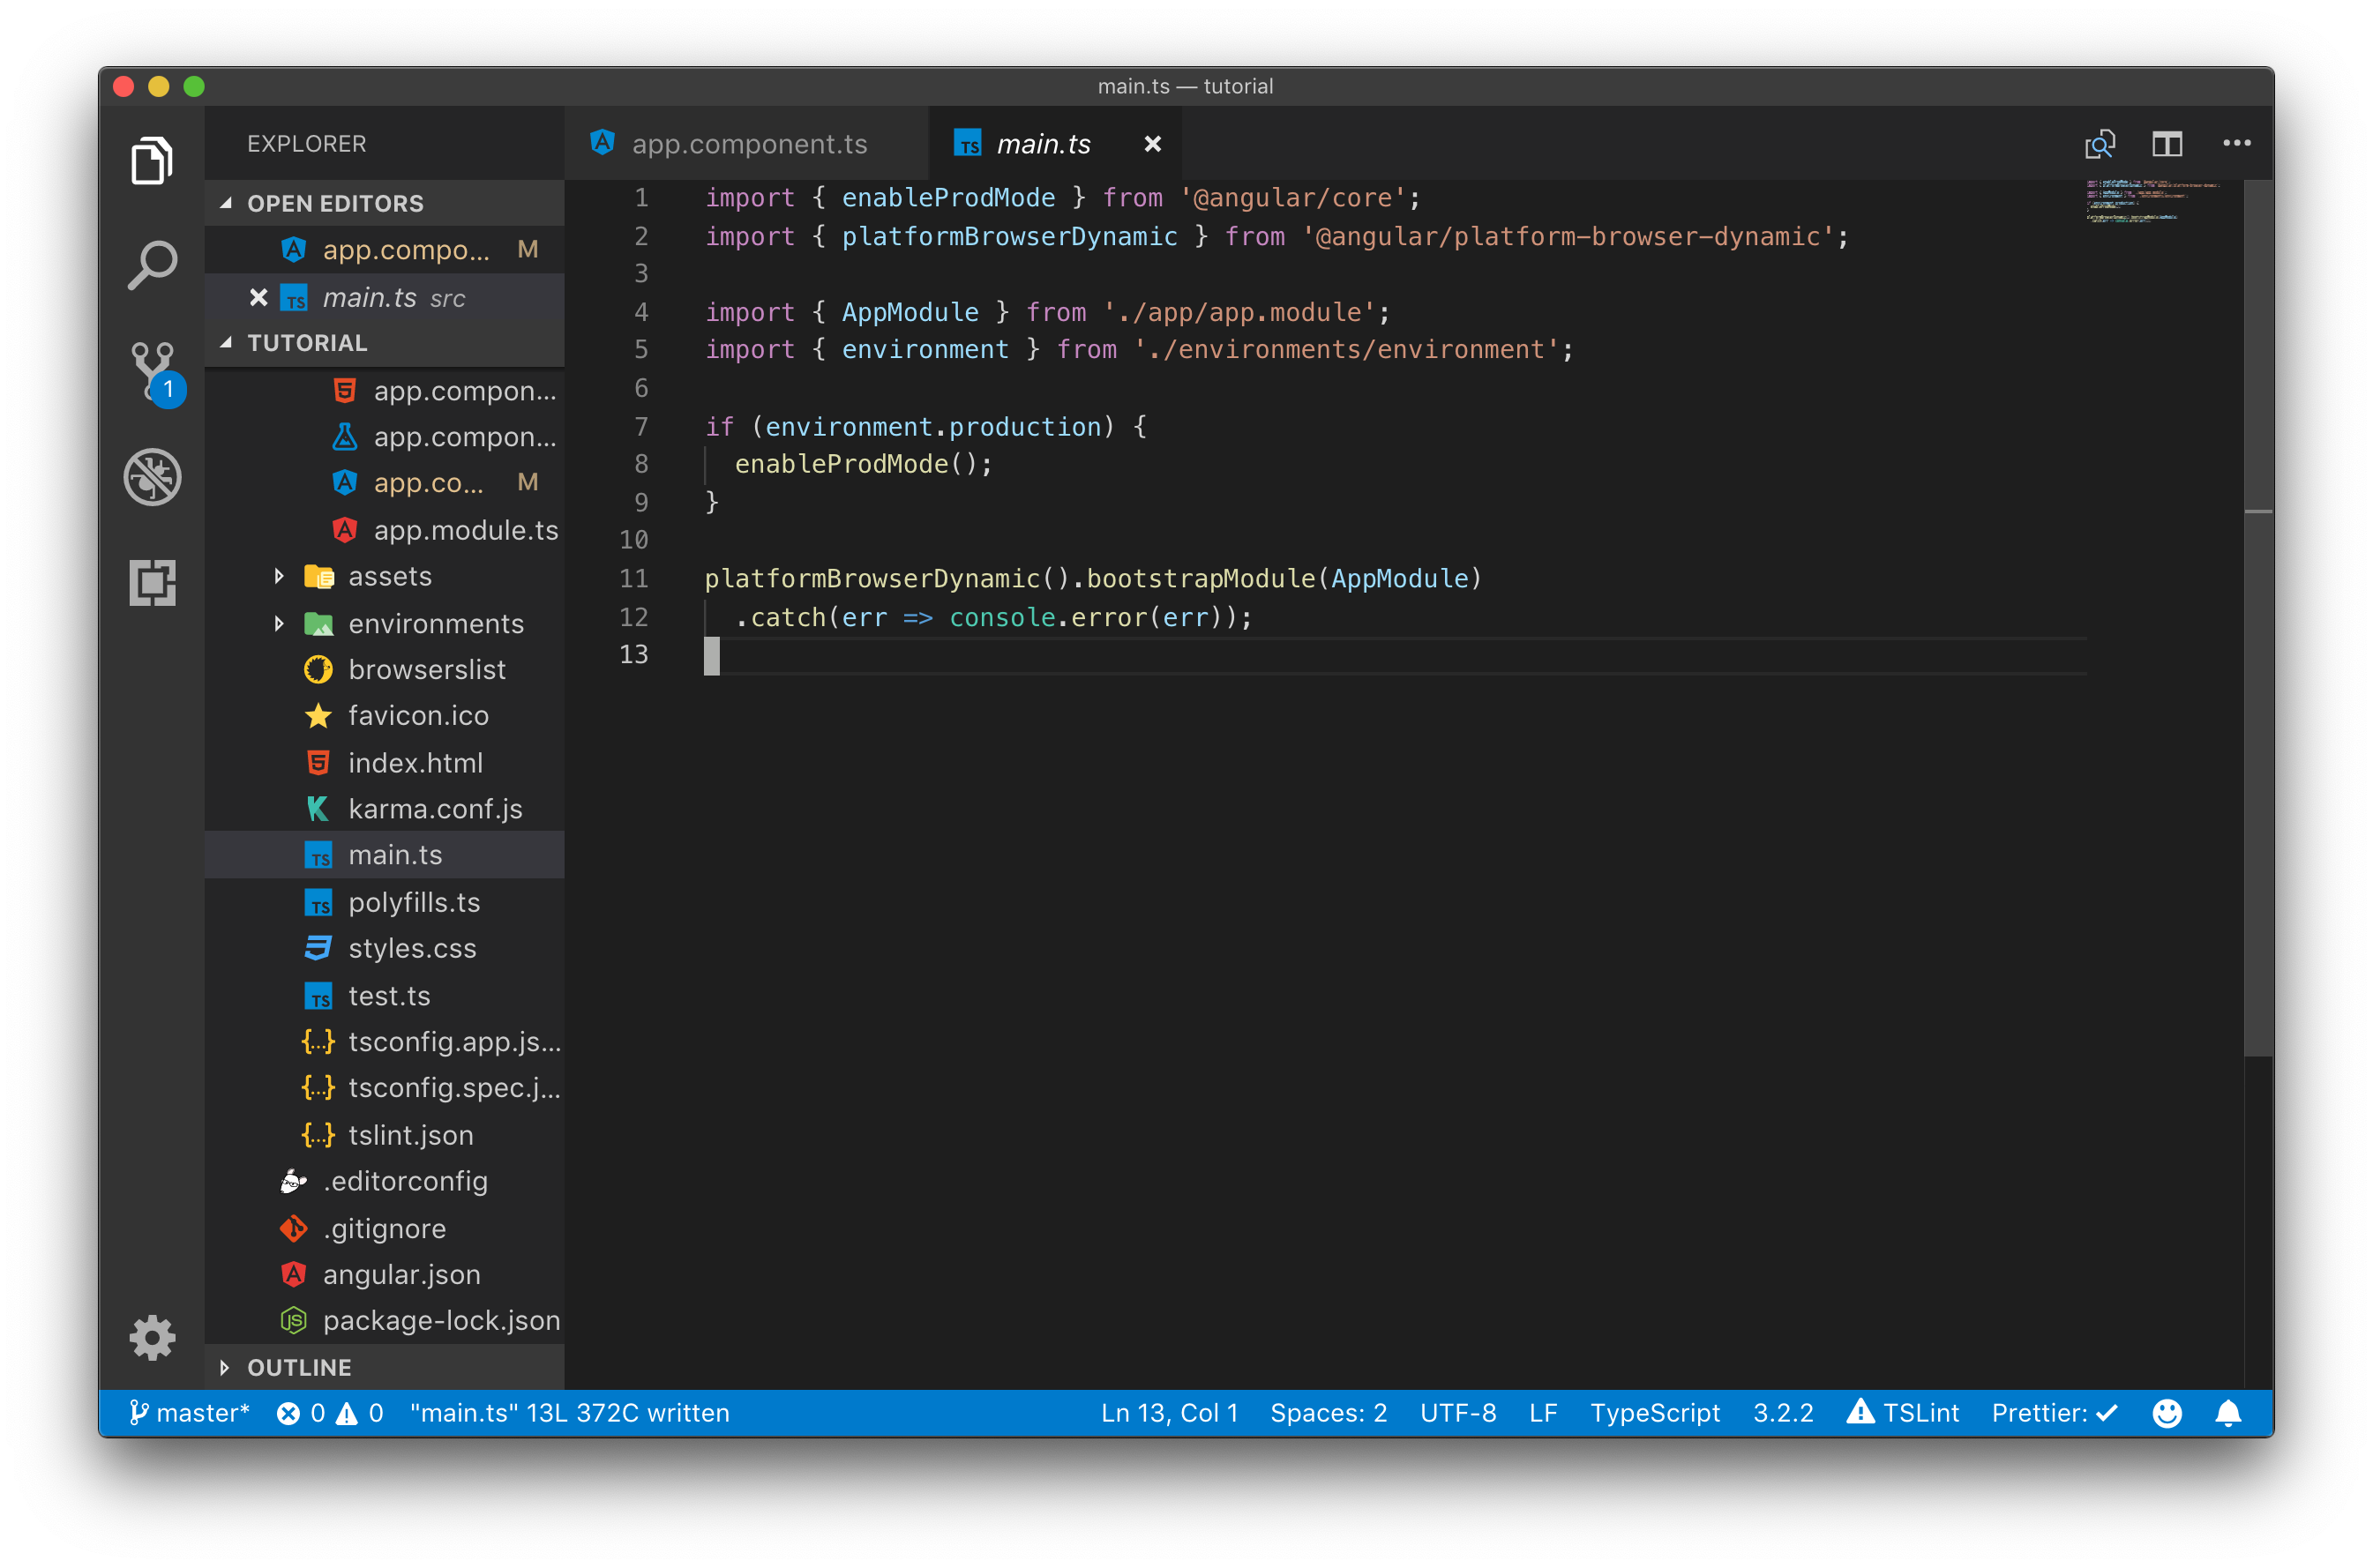2373x1568 pixels.
Task: Open the .gitignore file
Action: click(x=385, y=1228)
